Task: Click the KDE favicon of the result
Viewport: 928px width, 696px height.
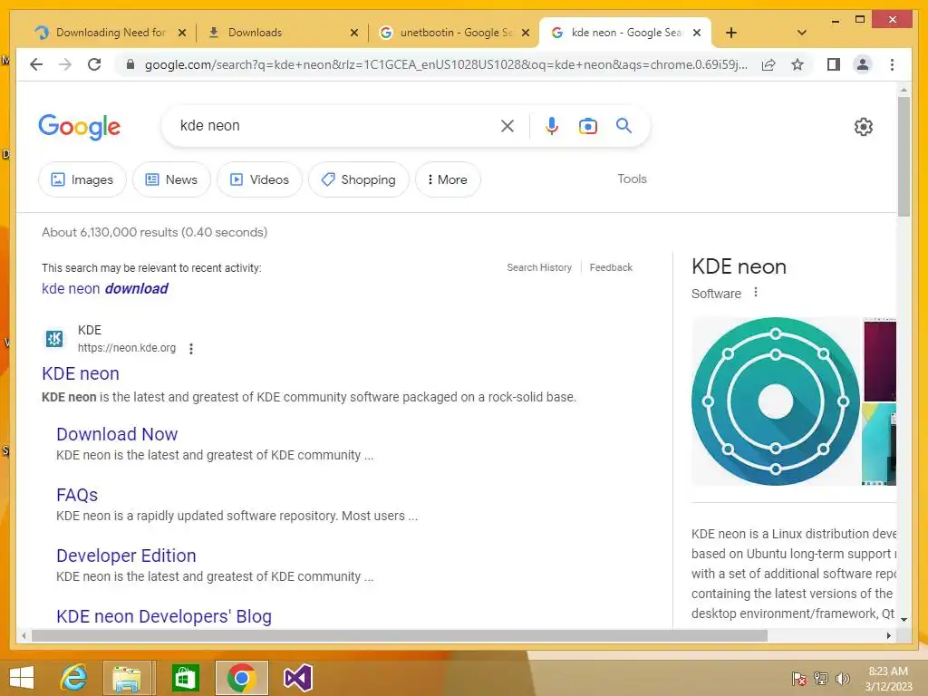Action: 54,339
